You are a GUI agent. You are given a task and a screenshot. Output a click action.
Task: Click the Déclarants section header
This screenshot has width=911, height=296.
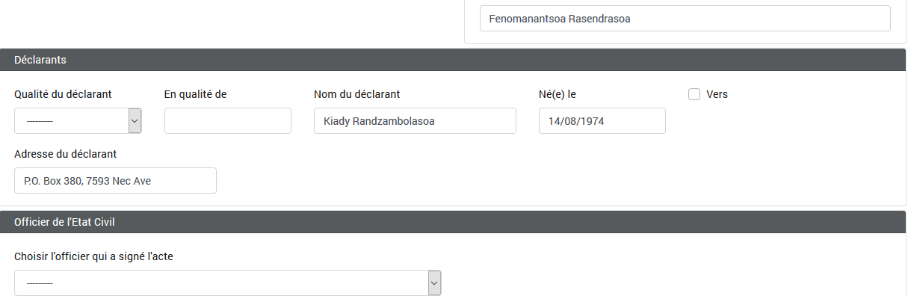coord(453,60)
